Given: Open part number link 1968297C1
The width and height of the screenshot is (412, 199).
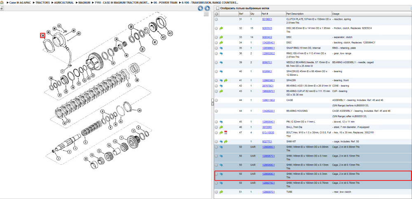Looking at the screenshot, I should 268,91.
